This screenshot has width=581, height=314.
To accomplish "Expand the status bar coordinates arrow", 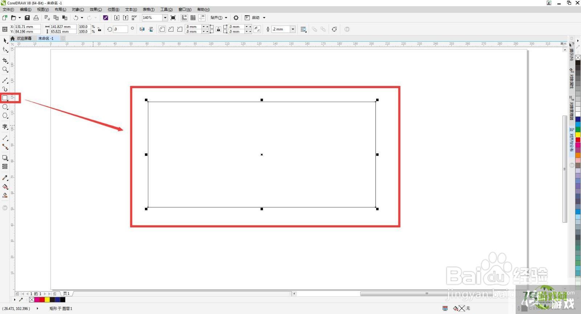I will point(37,309).
